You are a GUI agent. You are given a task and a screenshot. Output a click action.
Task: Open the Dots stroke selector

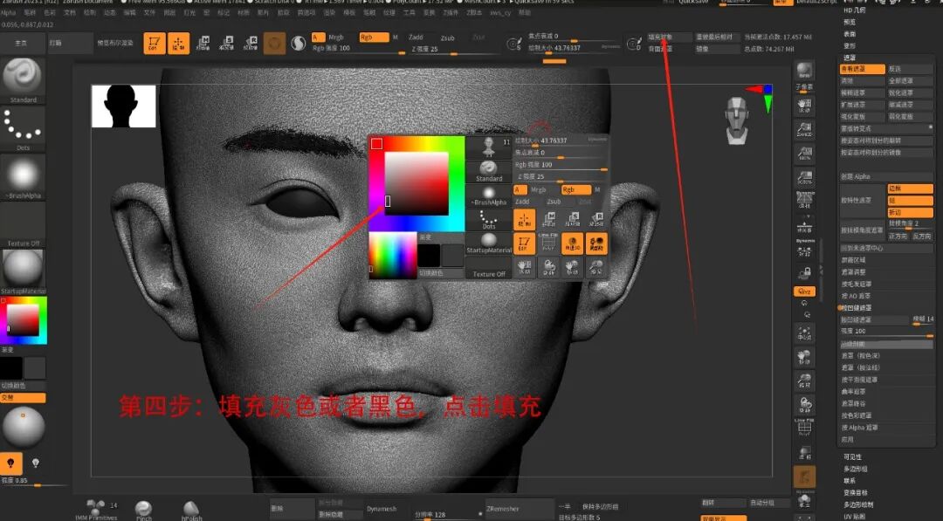22,129
